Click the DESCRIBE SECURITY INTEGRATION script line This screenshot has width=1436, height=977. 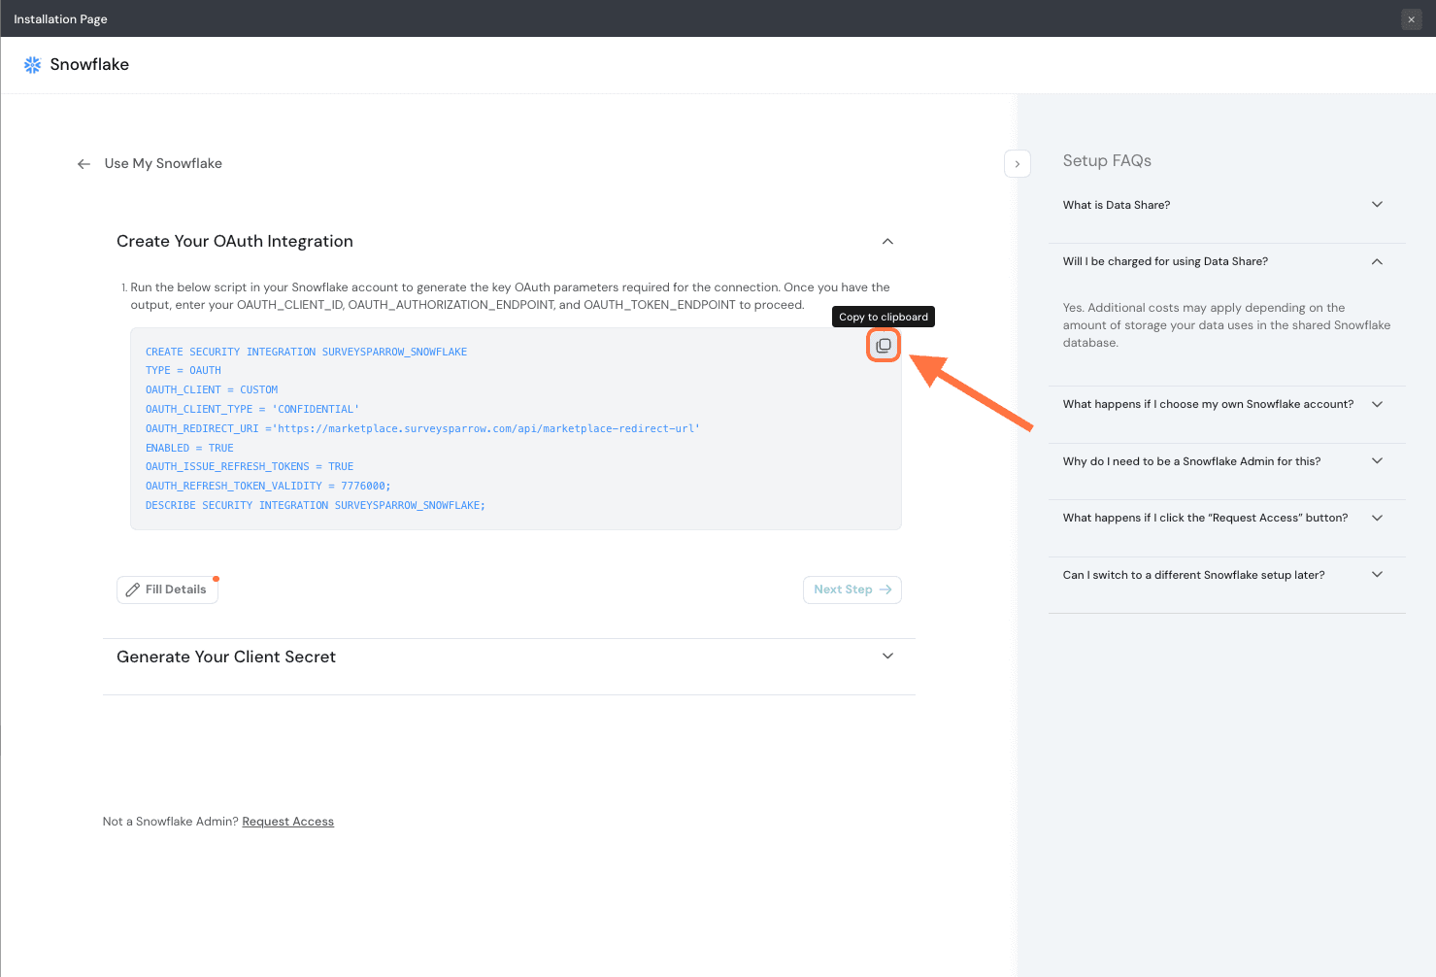[315, 505]
